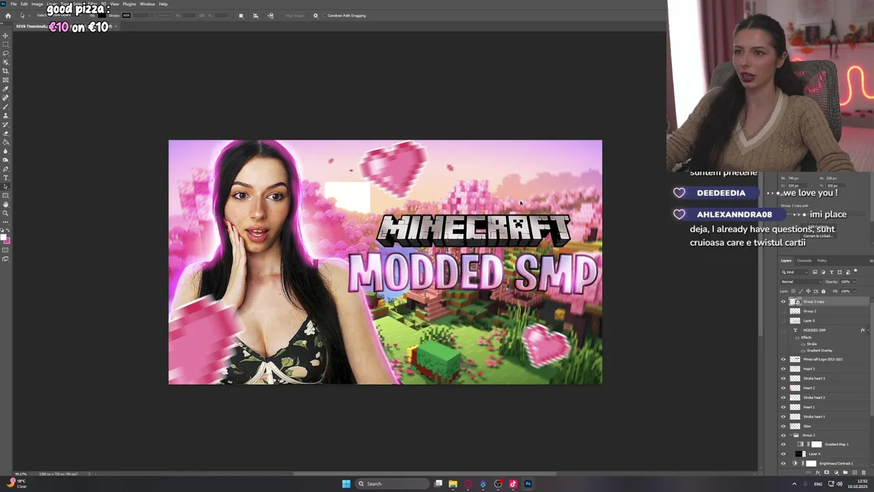
Task: Toggle Quick Mask mode icon
Action: click(x=5, y=250)
